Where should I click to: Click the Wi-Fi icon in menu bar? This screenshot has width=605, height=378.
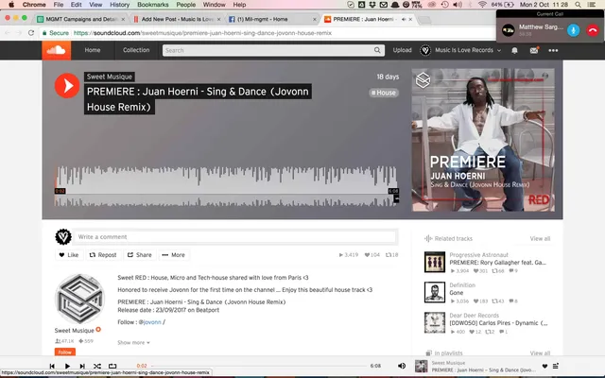482,5
